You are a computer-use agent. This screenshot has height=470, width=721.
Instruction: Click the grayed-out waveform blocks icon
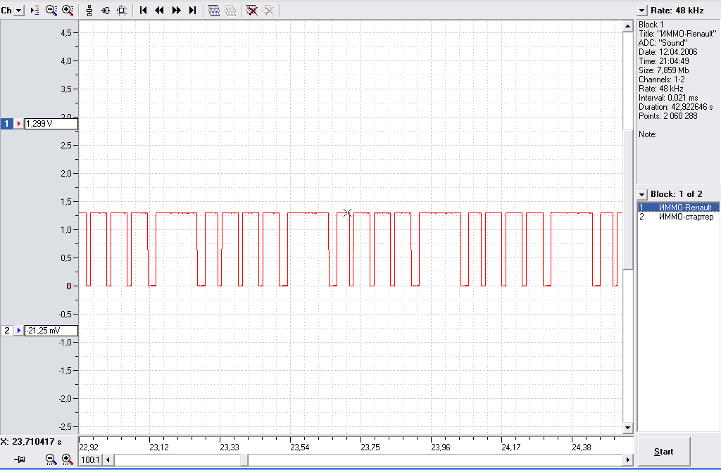(x=230, y=10)
